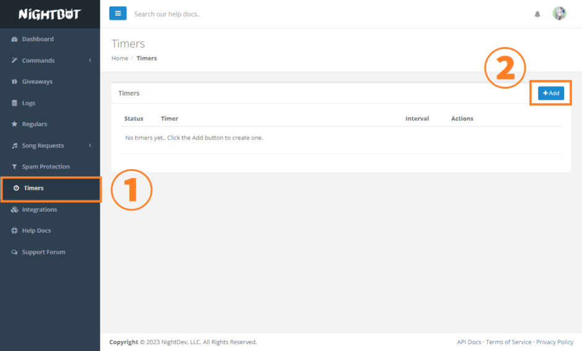Click the Logs database icon
Screen dimensions: 582x351
(15, 103)
